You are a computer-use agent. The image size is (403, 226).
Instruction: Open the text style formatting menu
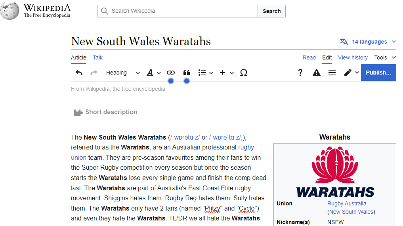[153, 73]
